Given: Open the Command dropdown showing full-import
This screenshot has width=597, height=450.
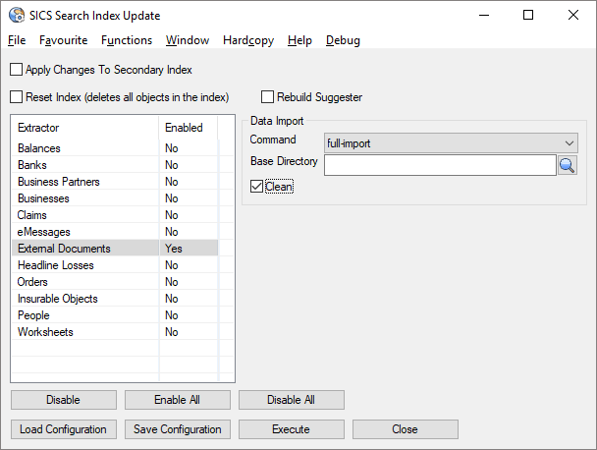Looking at the screenshot, I should pos(451,143).
